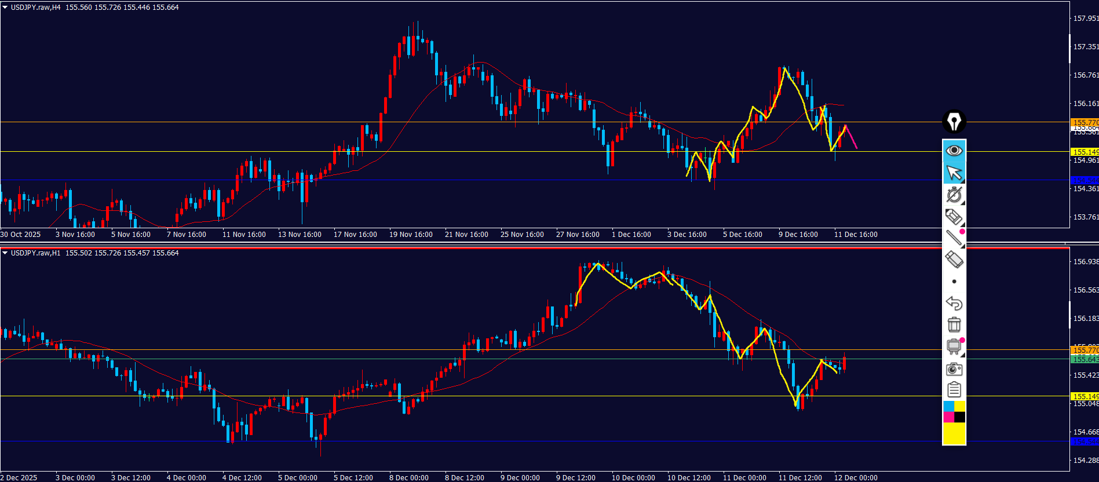Toggle the crossed-out stopwatch timer tool
Image resolution: width=1099 pixels, height=482 pixels.
tap(954, 195)
